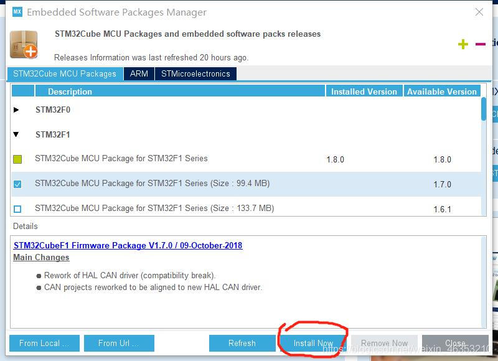Close the Embedded Software Packages Manager window

click(x=479, y=12)
